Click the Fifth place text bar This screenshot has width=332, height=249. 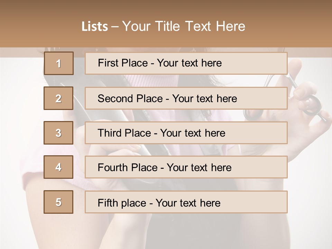pos(186,202)
